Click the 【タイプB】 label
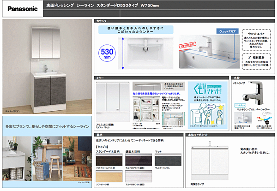Viewport: 277px width, 191px height. coord(102,147)
